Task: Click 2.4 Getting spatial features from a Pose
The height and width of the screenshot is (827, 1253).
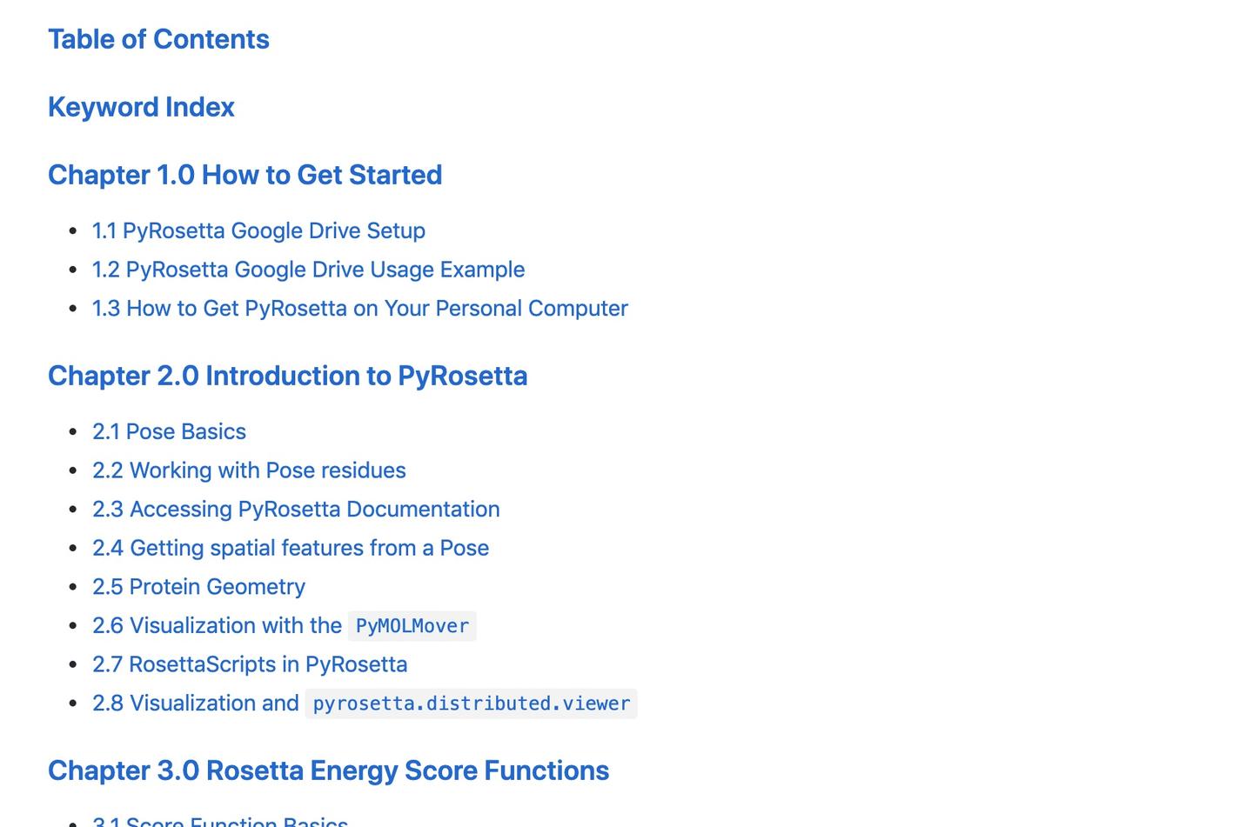Action: click(291, 548)
